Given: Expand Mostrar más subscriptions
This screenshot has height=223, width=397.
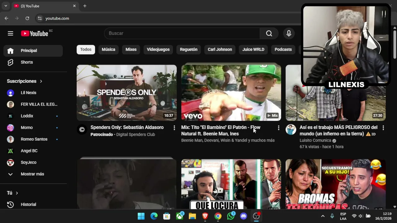Looking at the screenshot, I should [33, 174].
